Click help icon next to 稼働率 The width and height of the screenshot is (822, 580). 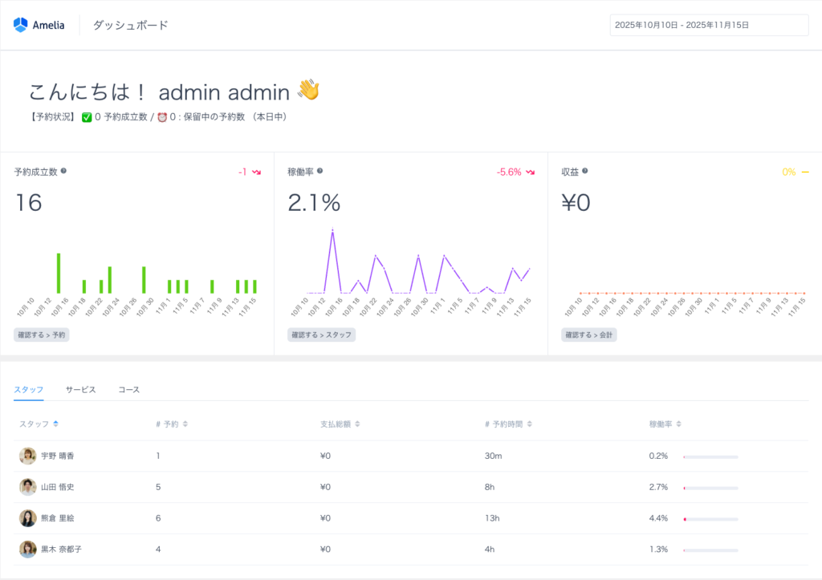tap(319, 171)
